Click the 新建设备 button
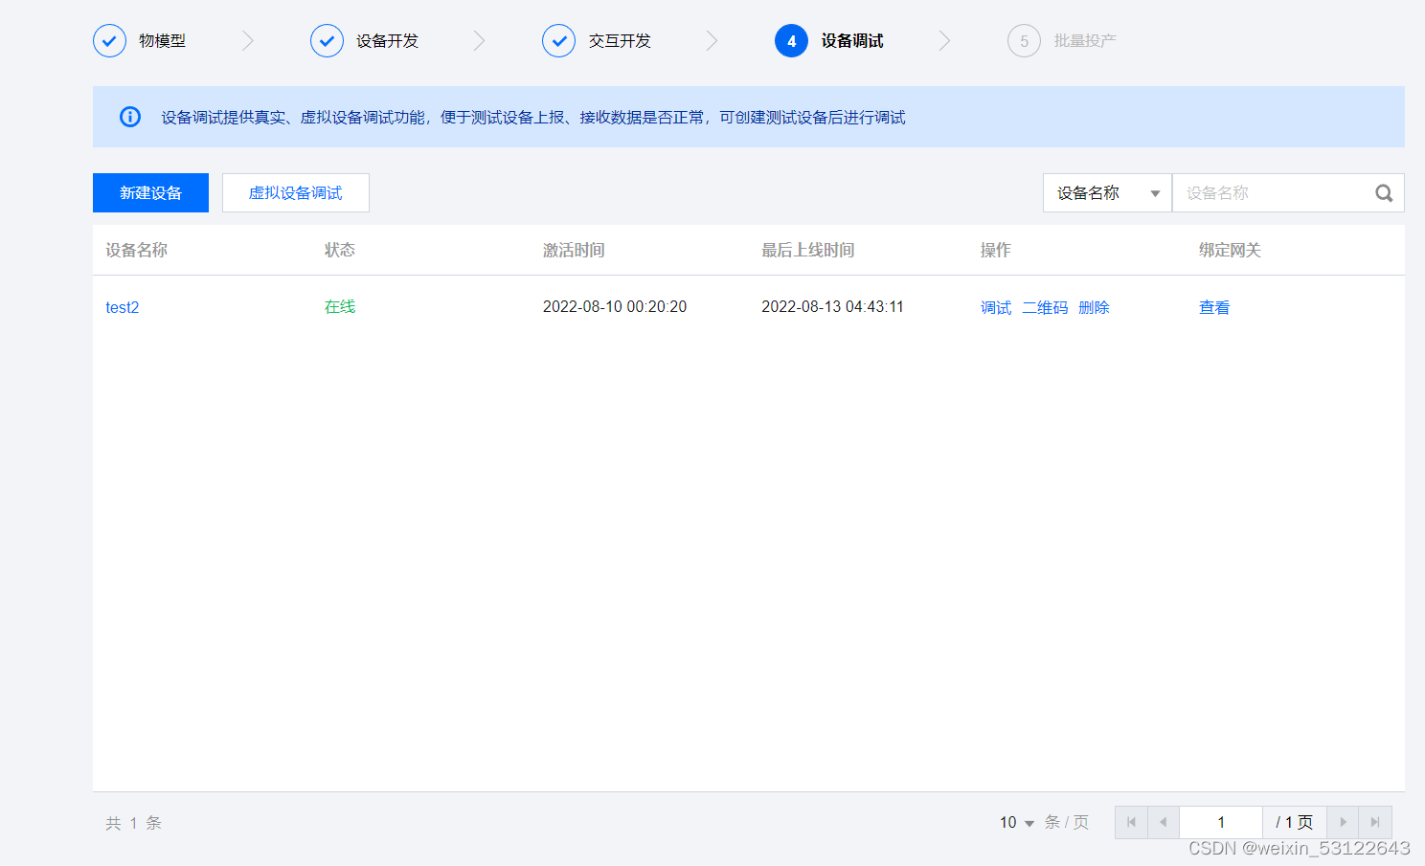The image size is (1425, 866). pyautogui.click(x=150, y=192)
